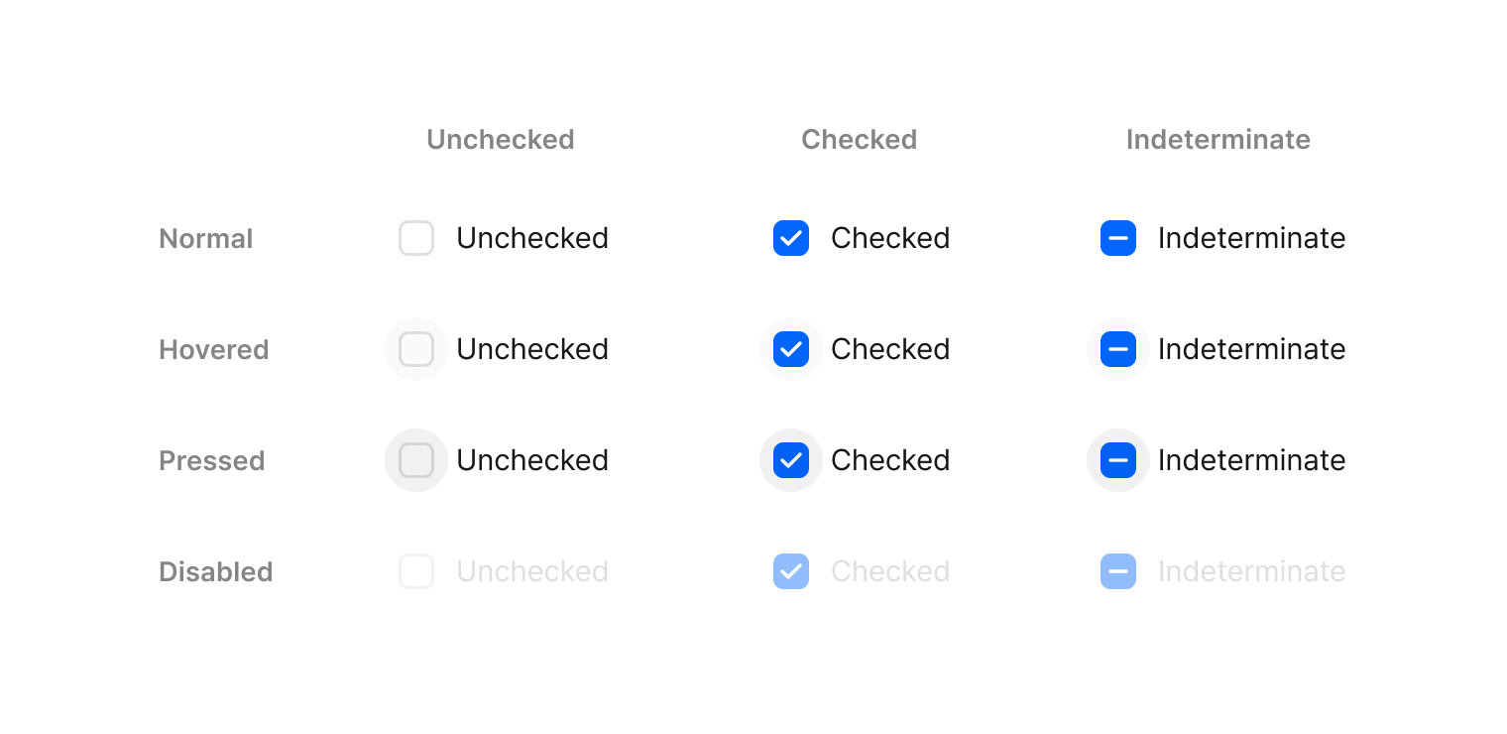Check the Hovered row unchecked checkbox
The height and width of the screenshot is (734, 1507).
tap(416, 349)
